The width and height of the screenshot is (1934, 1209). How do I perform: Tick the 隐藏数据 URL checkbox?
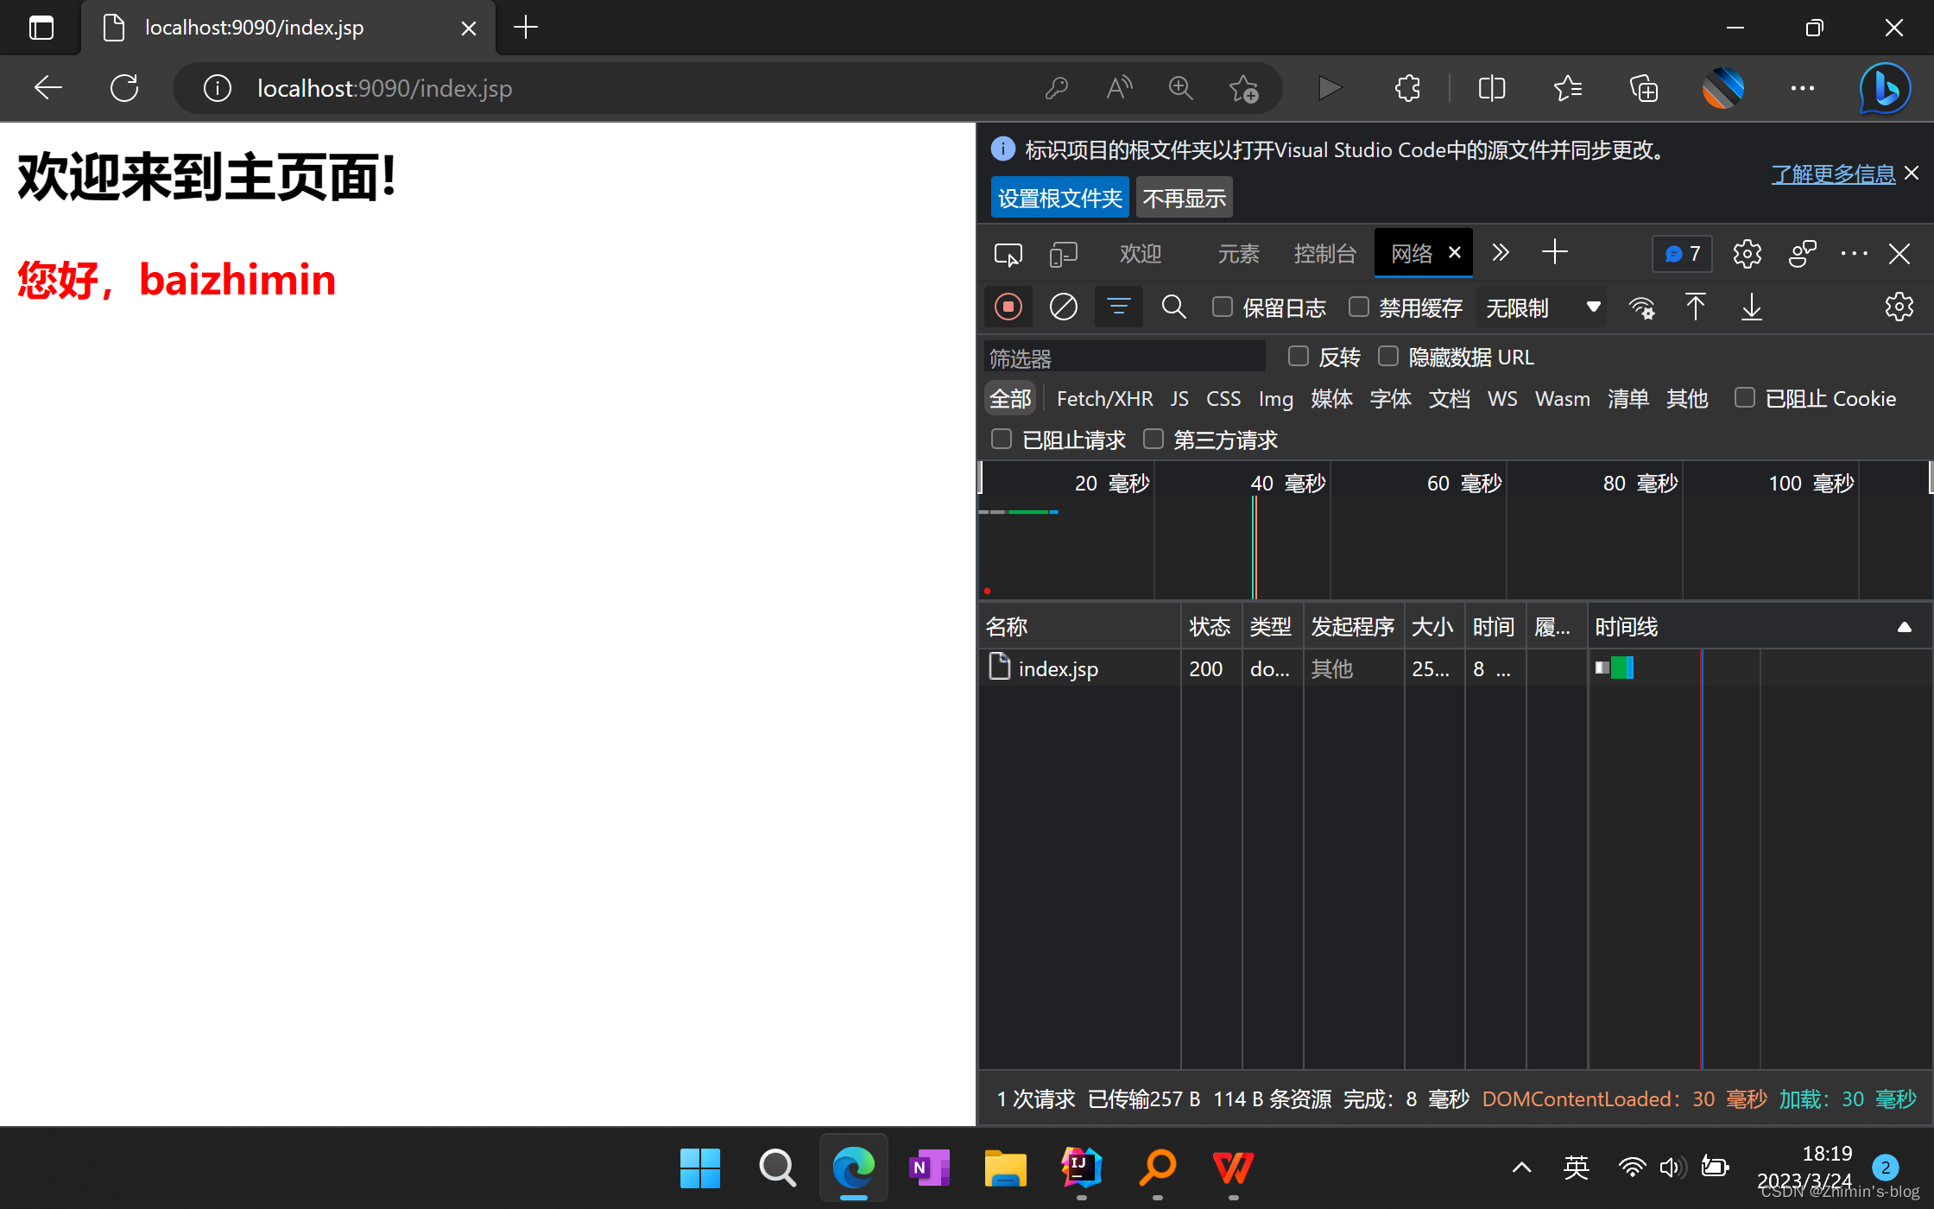point(1387,357)
